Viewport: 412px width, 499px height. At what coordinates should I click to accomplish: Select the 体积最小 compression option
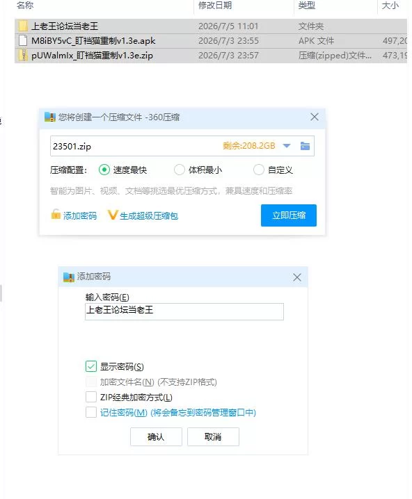tap(180, 170)
